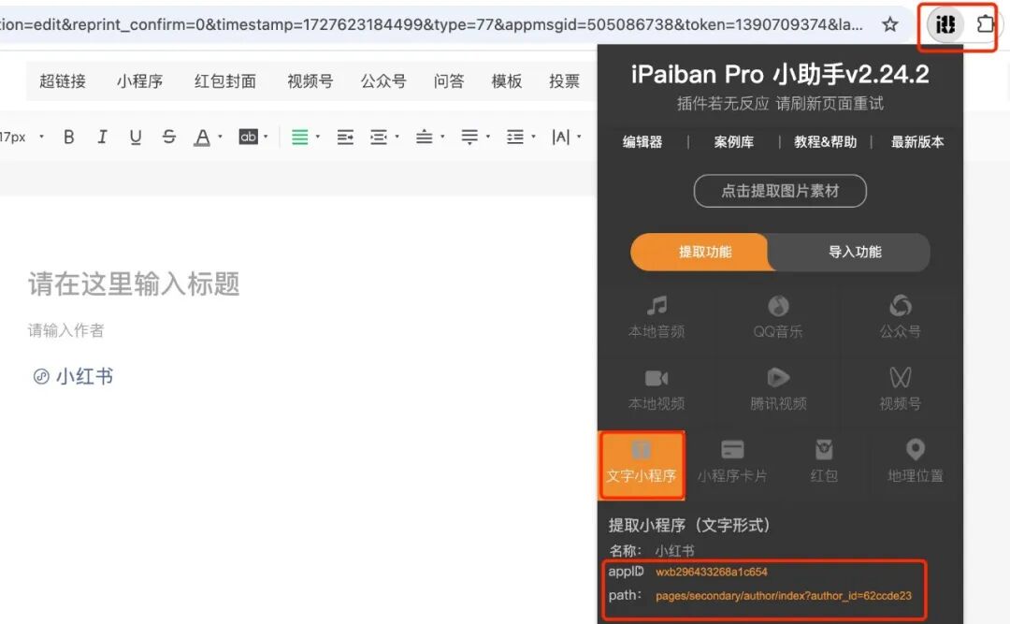The image size is (1010, 624).
Task: Click the paragraph spacing before icon
Action: point(424,137)
